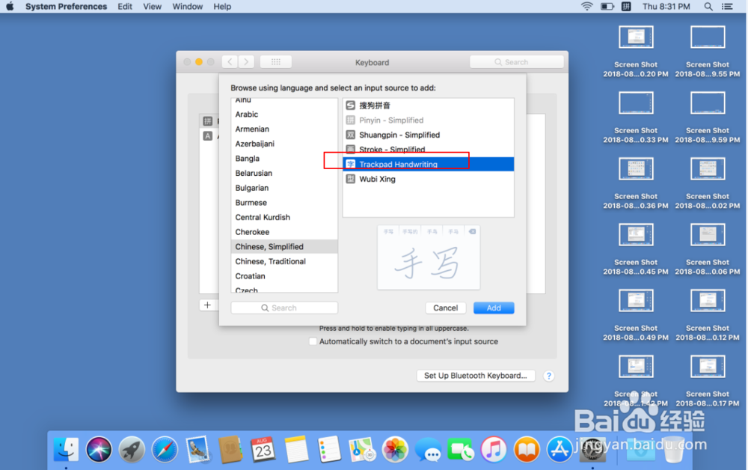
Task: Open Reminders list icon in Dock
Action: click(x=329, y=449)
